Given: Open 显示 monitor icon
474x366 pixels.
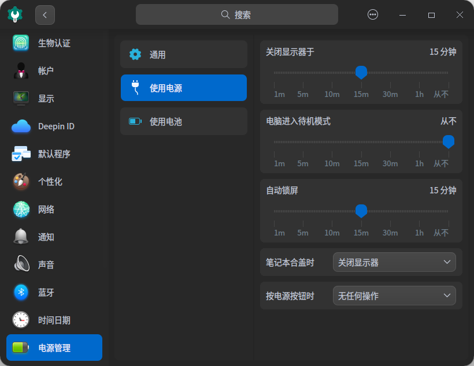Looking at the screenshot, I should click(21, 98).
